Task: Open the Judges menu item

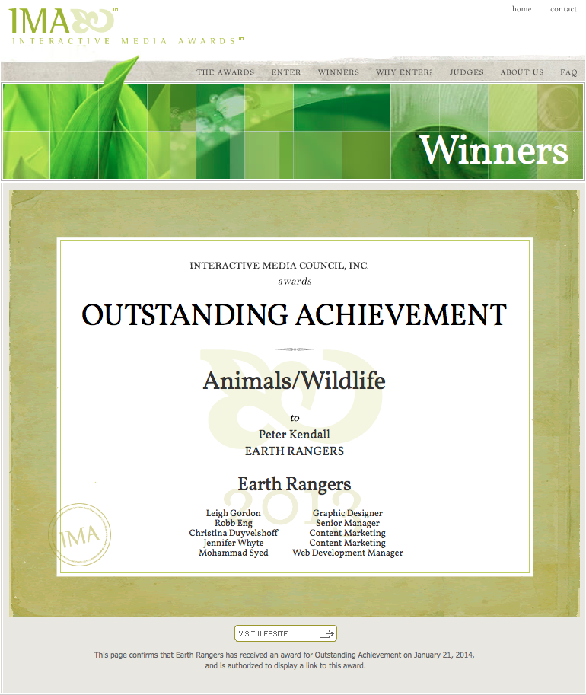Action: coord(467,72)
